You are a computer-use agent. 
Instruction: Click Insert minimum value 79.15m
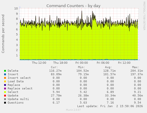(83, 74)
